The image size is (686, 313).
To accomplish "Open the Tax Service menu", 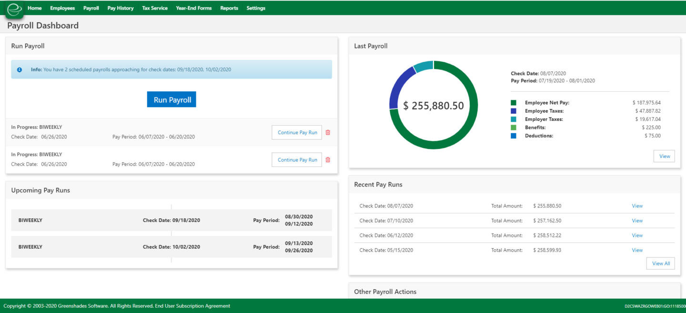I will click(x=155, y=8).
